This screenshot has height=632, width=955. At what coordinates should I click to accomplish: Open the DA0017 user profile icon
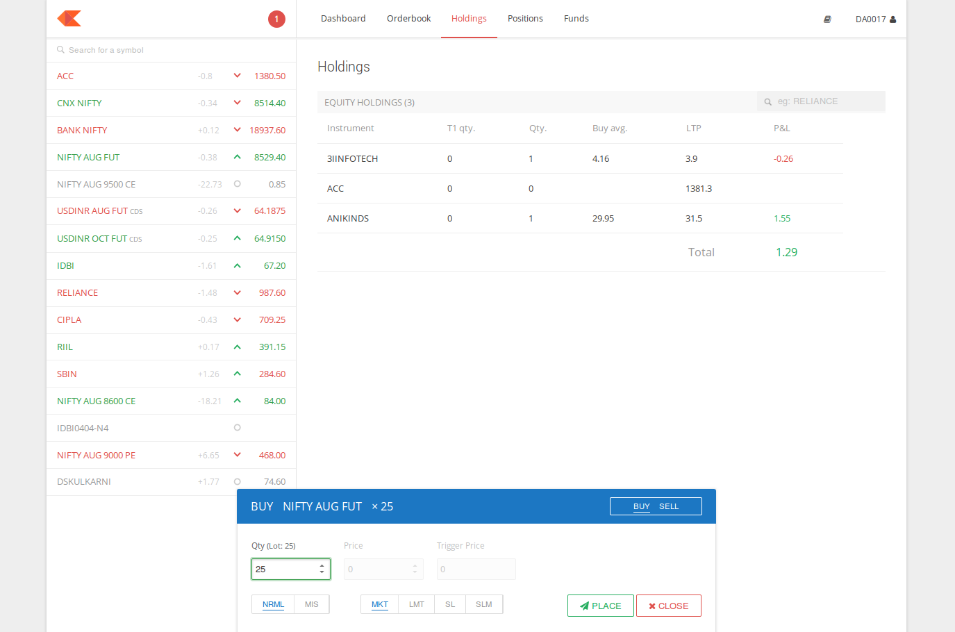pyautogui.click(x=892, y=19)
